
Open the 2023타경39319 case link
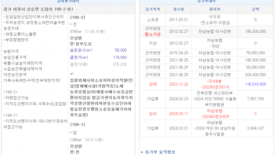click(x=215, y=87)
